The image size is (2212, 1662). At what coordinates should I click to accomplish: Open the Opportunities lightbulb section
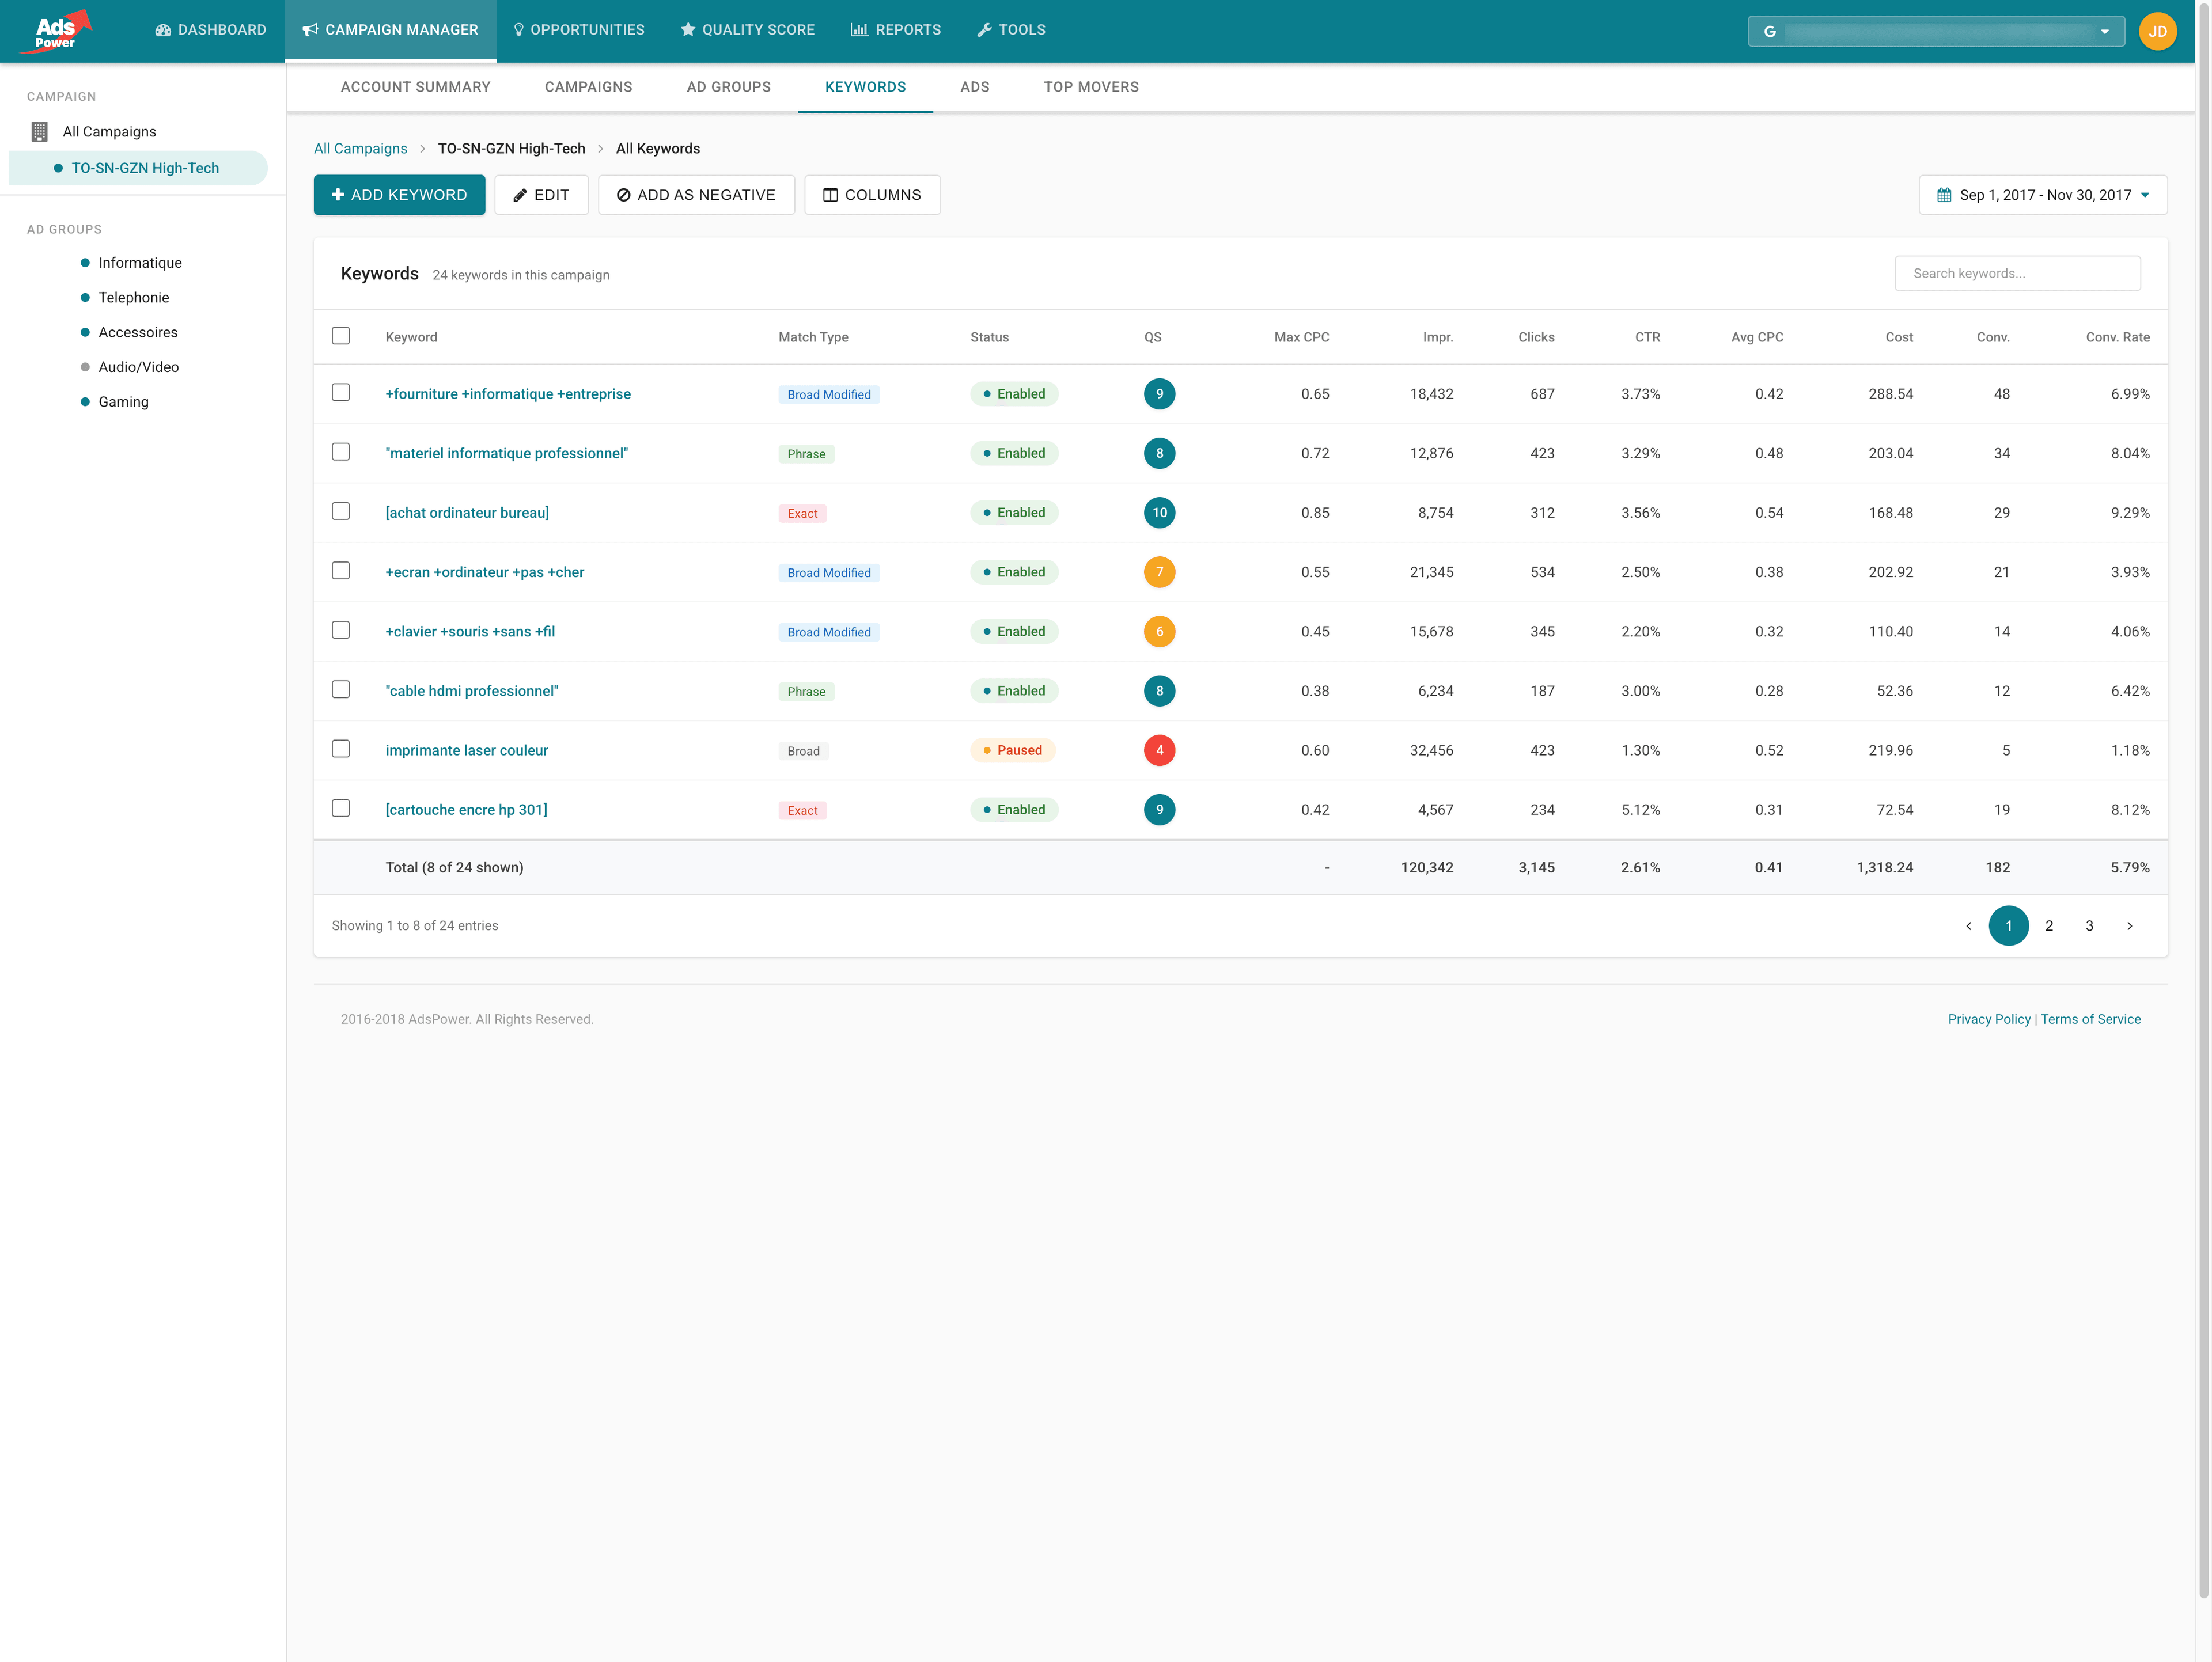518,29
